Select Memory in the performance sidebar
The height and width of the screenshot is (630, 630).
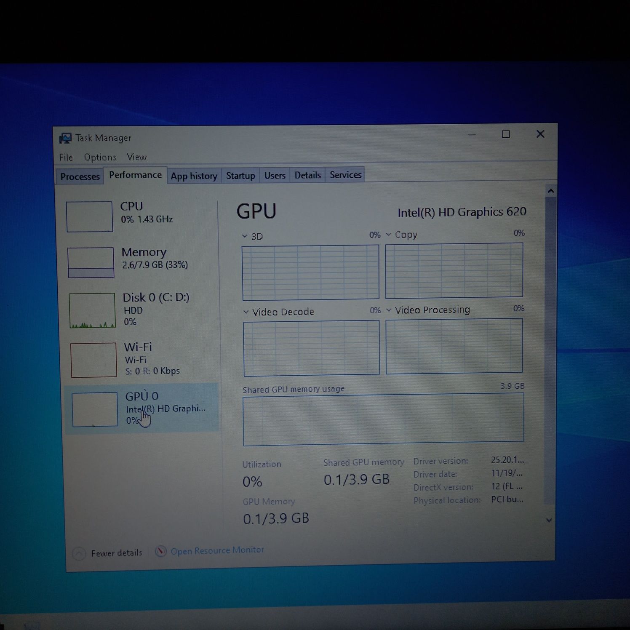142,262
